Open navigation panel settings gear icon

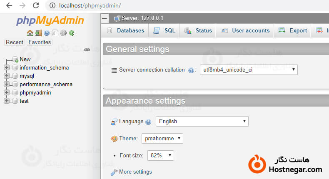point(63,33)
